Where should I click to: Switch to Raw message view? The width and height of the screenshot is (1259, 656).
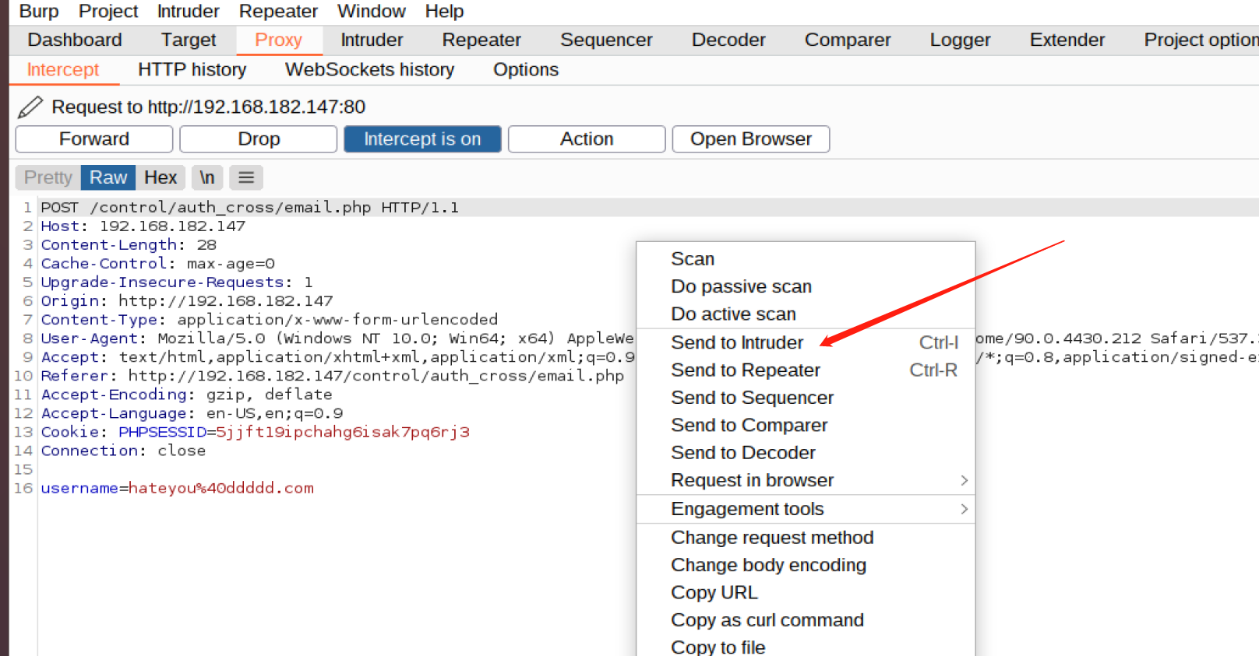coord(108,177)
